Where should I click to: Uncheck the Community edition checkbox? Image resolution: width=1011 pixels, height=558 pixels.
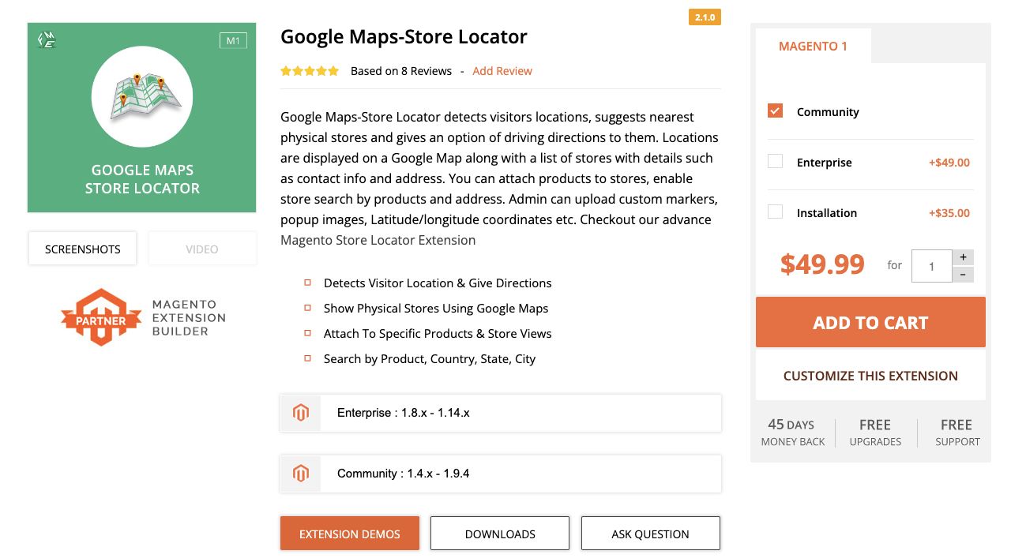[x=775, y=111]
